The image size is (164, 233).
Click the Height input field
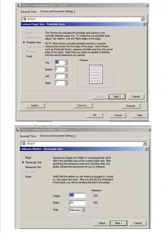pyautogui.click(x=77, y=195)
